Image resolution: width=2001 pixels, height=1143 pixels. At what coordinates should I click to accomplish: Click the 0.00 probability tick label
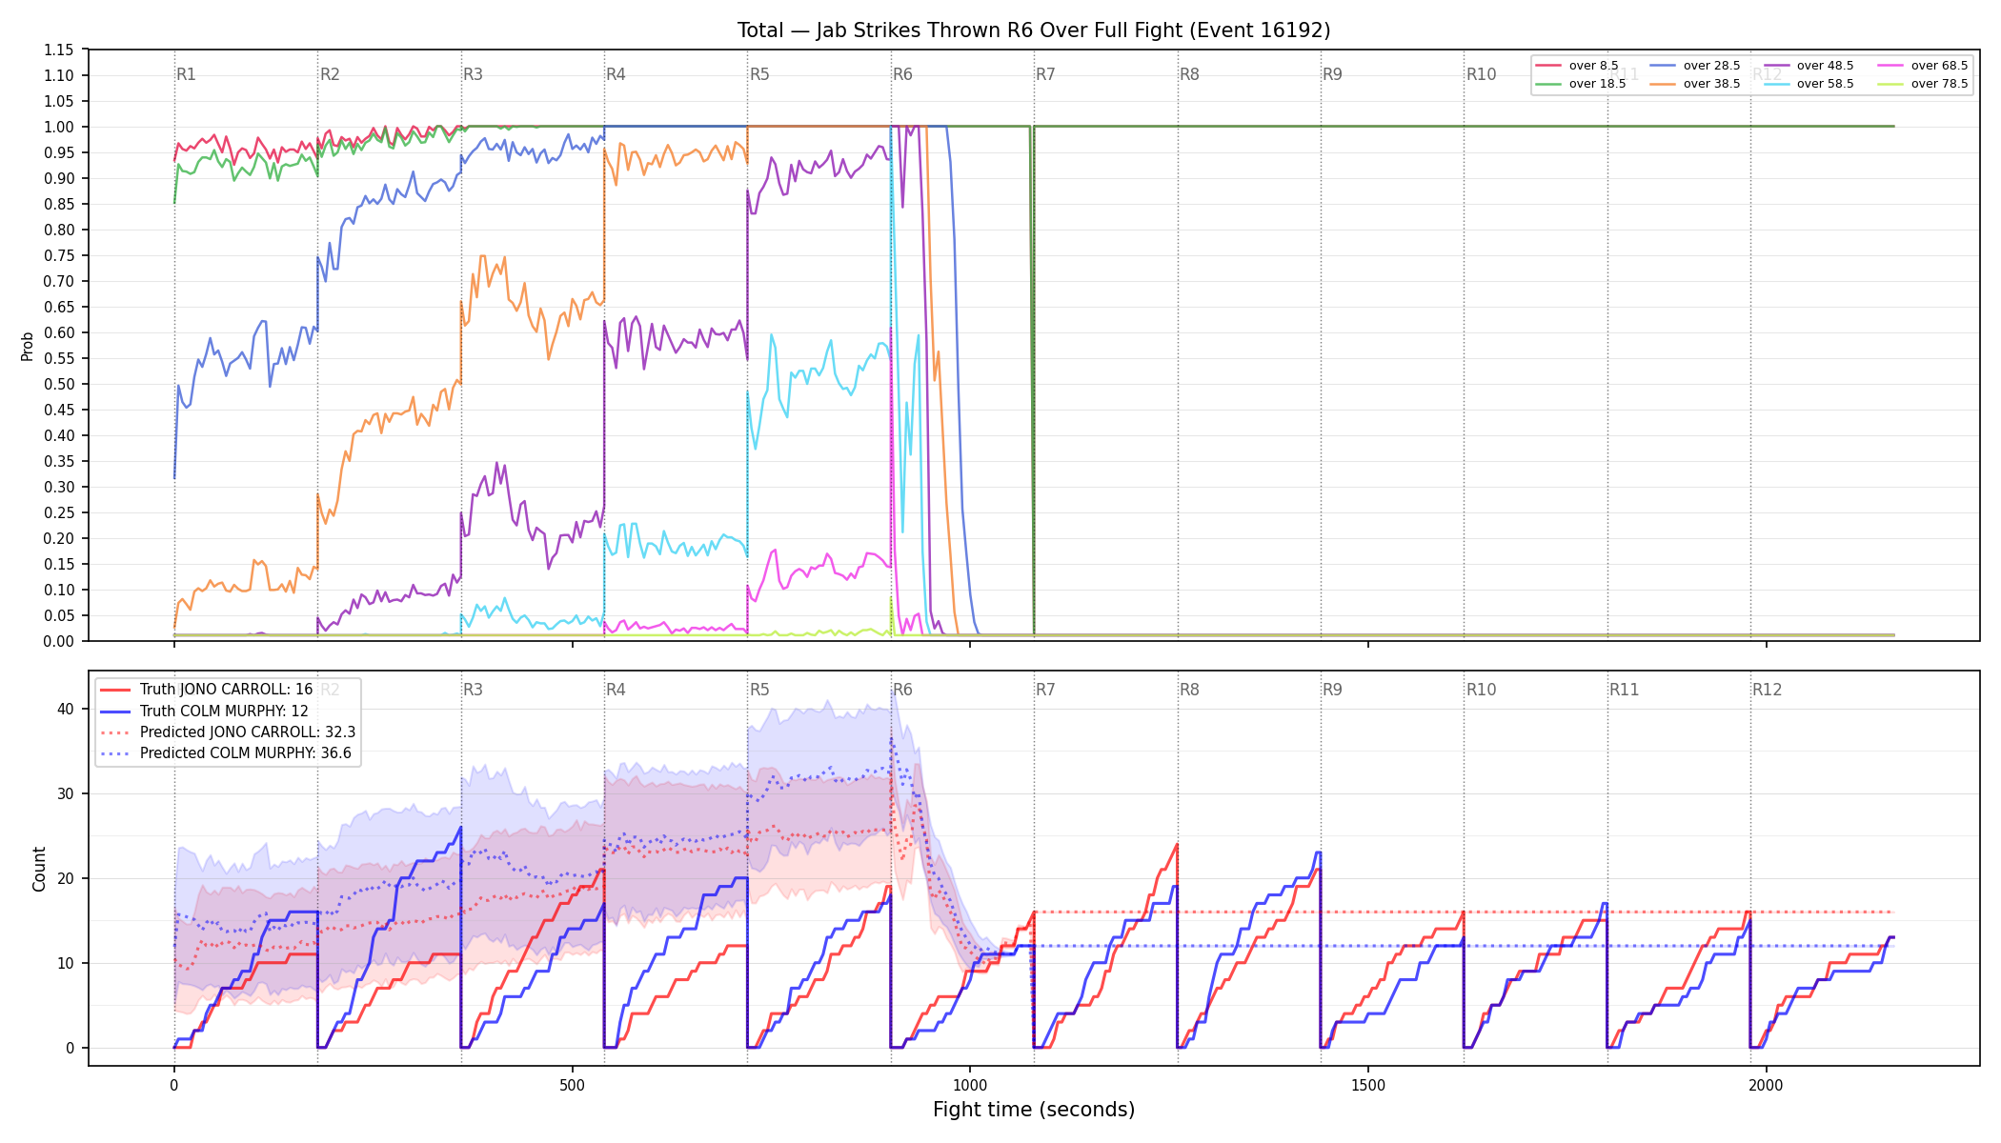tap(59, 641)
